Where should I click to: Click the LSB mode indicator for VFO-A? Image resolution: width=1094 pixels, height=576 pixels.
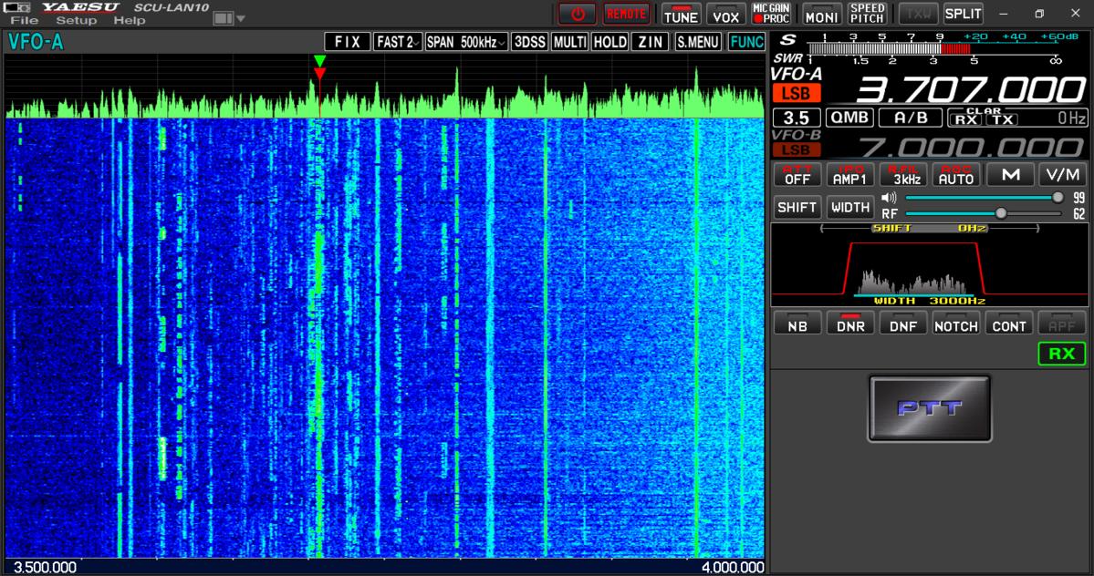[x=797, y=93]
